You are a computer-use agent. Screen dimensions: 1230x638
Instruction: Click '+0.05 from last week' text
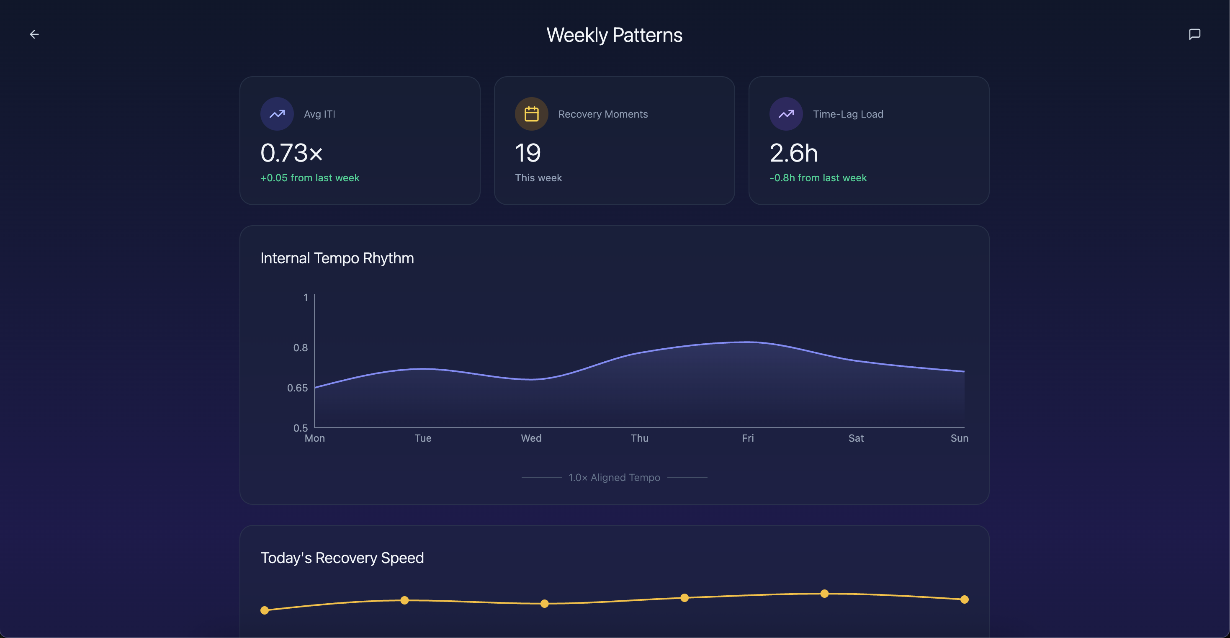(x=309, y=178)
